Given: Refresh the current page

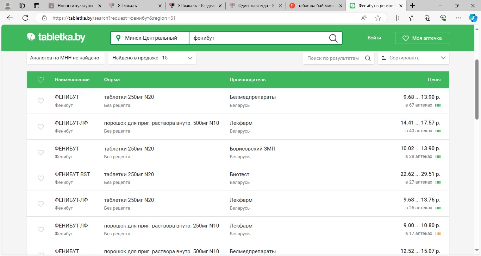Looking at the screenshot, I should pyautogui.click(x=25, y=18).
